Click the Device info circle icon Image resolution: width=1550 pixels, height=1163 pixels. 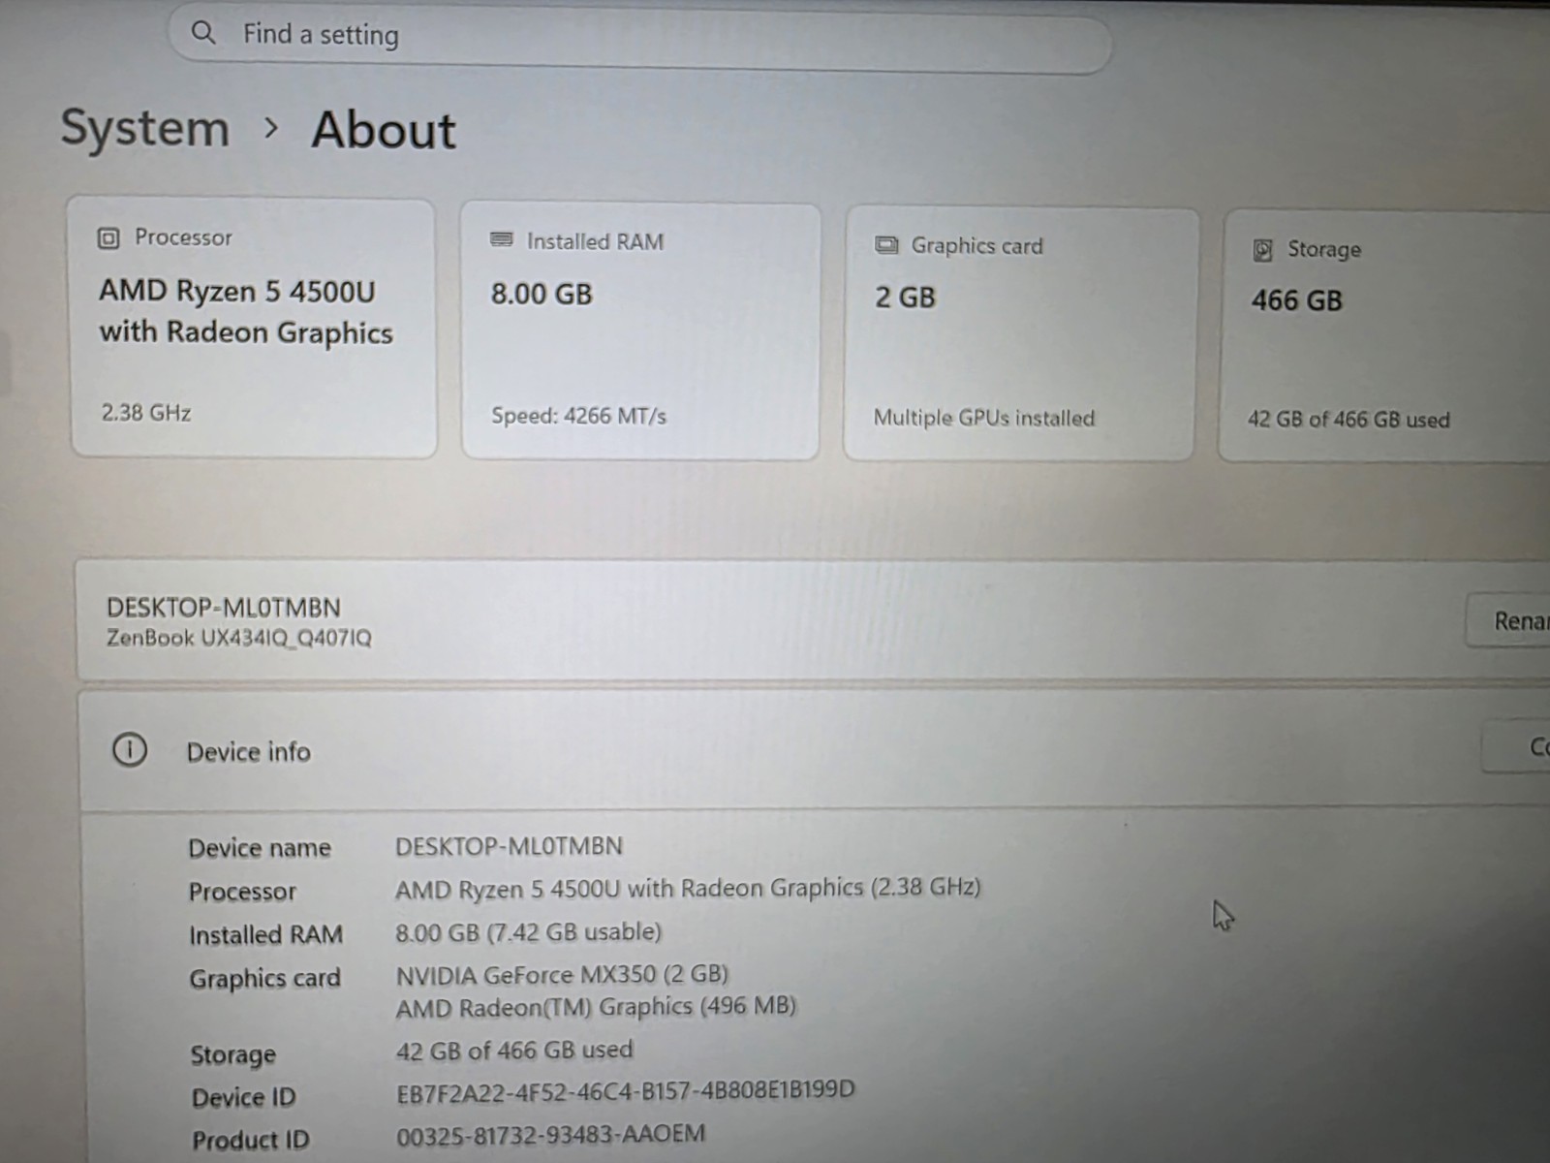coord(130,750)
